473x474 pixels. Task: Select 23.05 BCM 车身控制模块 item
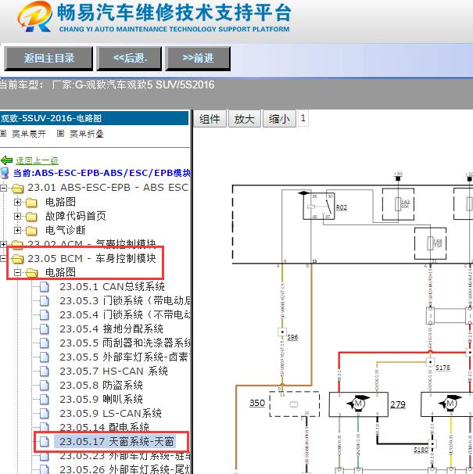[92, 258]
